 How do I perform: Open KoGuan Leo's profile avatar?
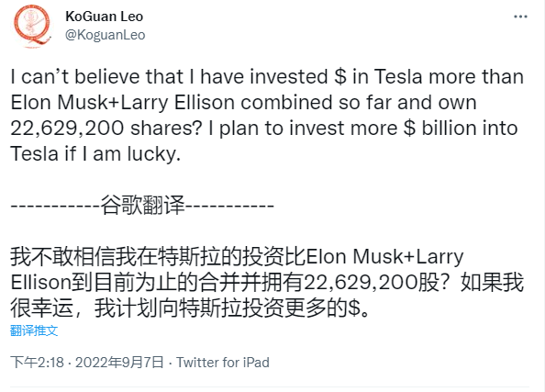pyautogui.click(x=32, y=26)
